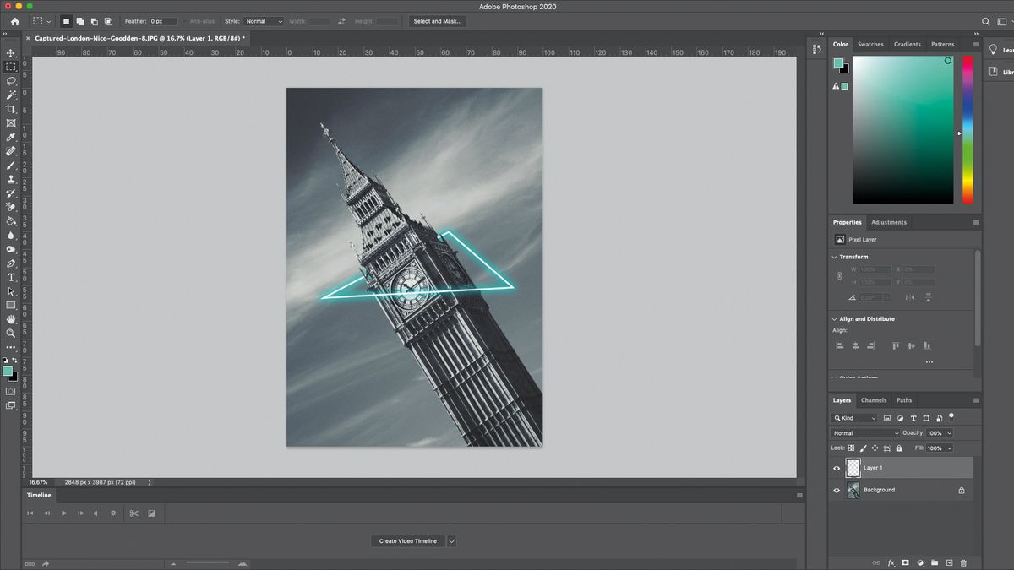Add a layer mask
Viewport: 1014px width, 570px height.
(x=904, y=562)
